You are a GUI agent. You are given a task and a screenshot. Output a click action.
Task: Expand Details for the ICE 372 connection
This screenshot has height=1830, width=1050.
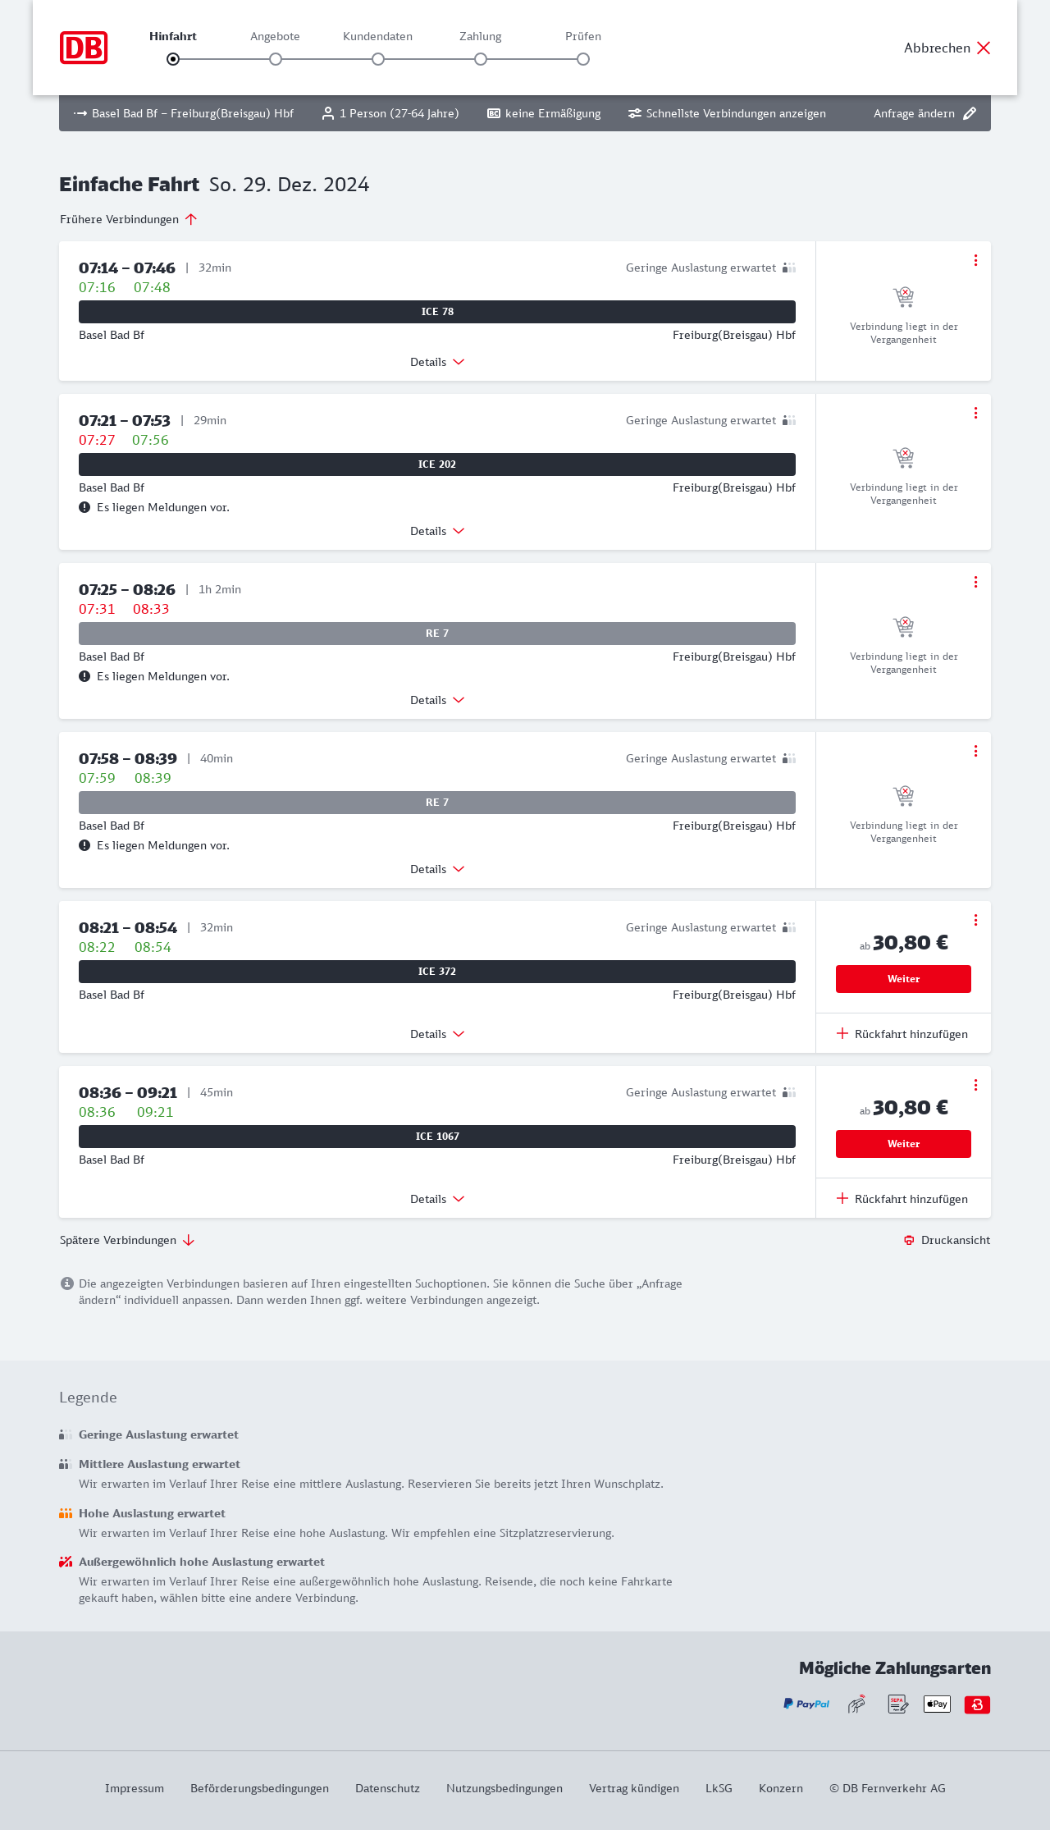point(437,1034)
